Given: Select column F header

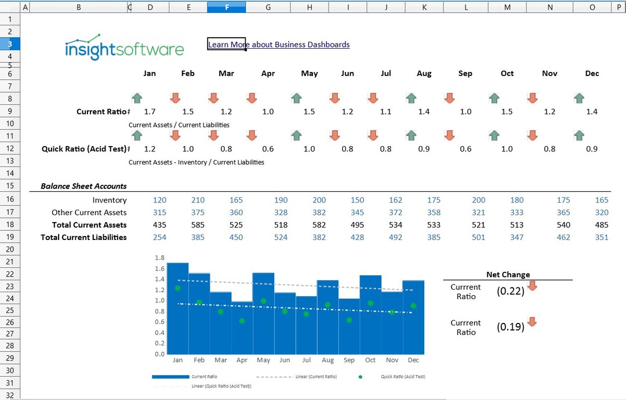Looking at the screenshot, I should (226, 7).
